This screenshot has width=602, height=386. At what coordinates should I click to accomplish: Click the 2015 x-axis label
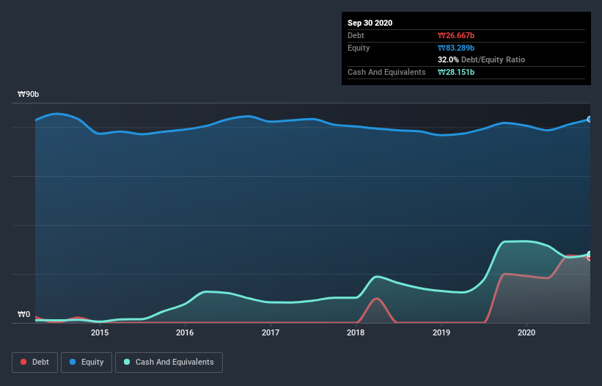click(x=100, y=332)
